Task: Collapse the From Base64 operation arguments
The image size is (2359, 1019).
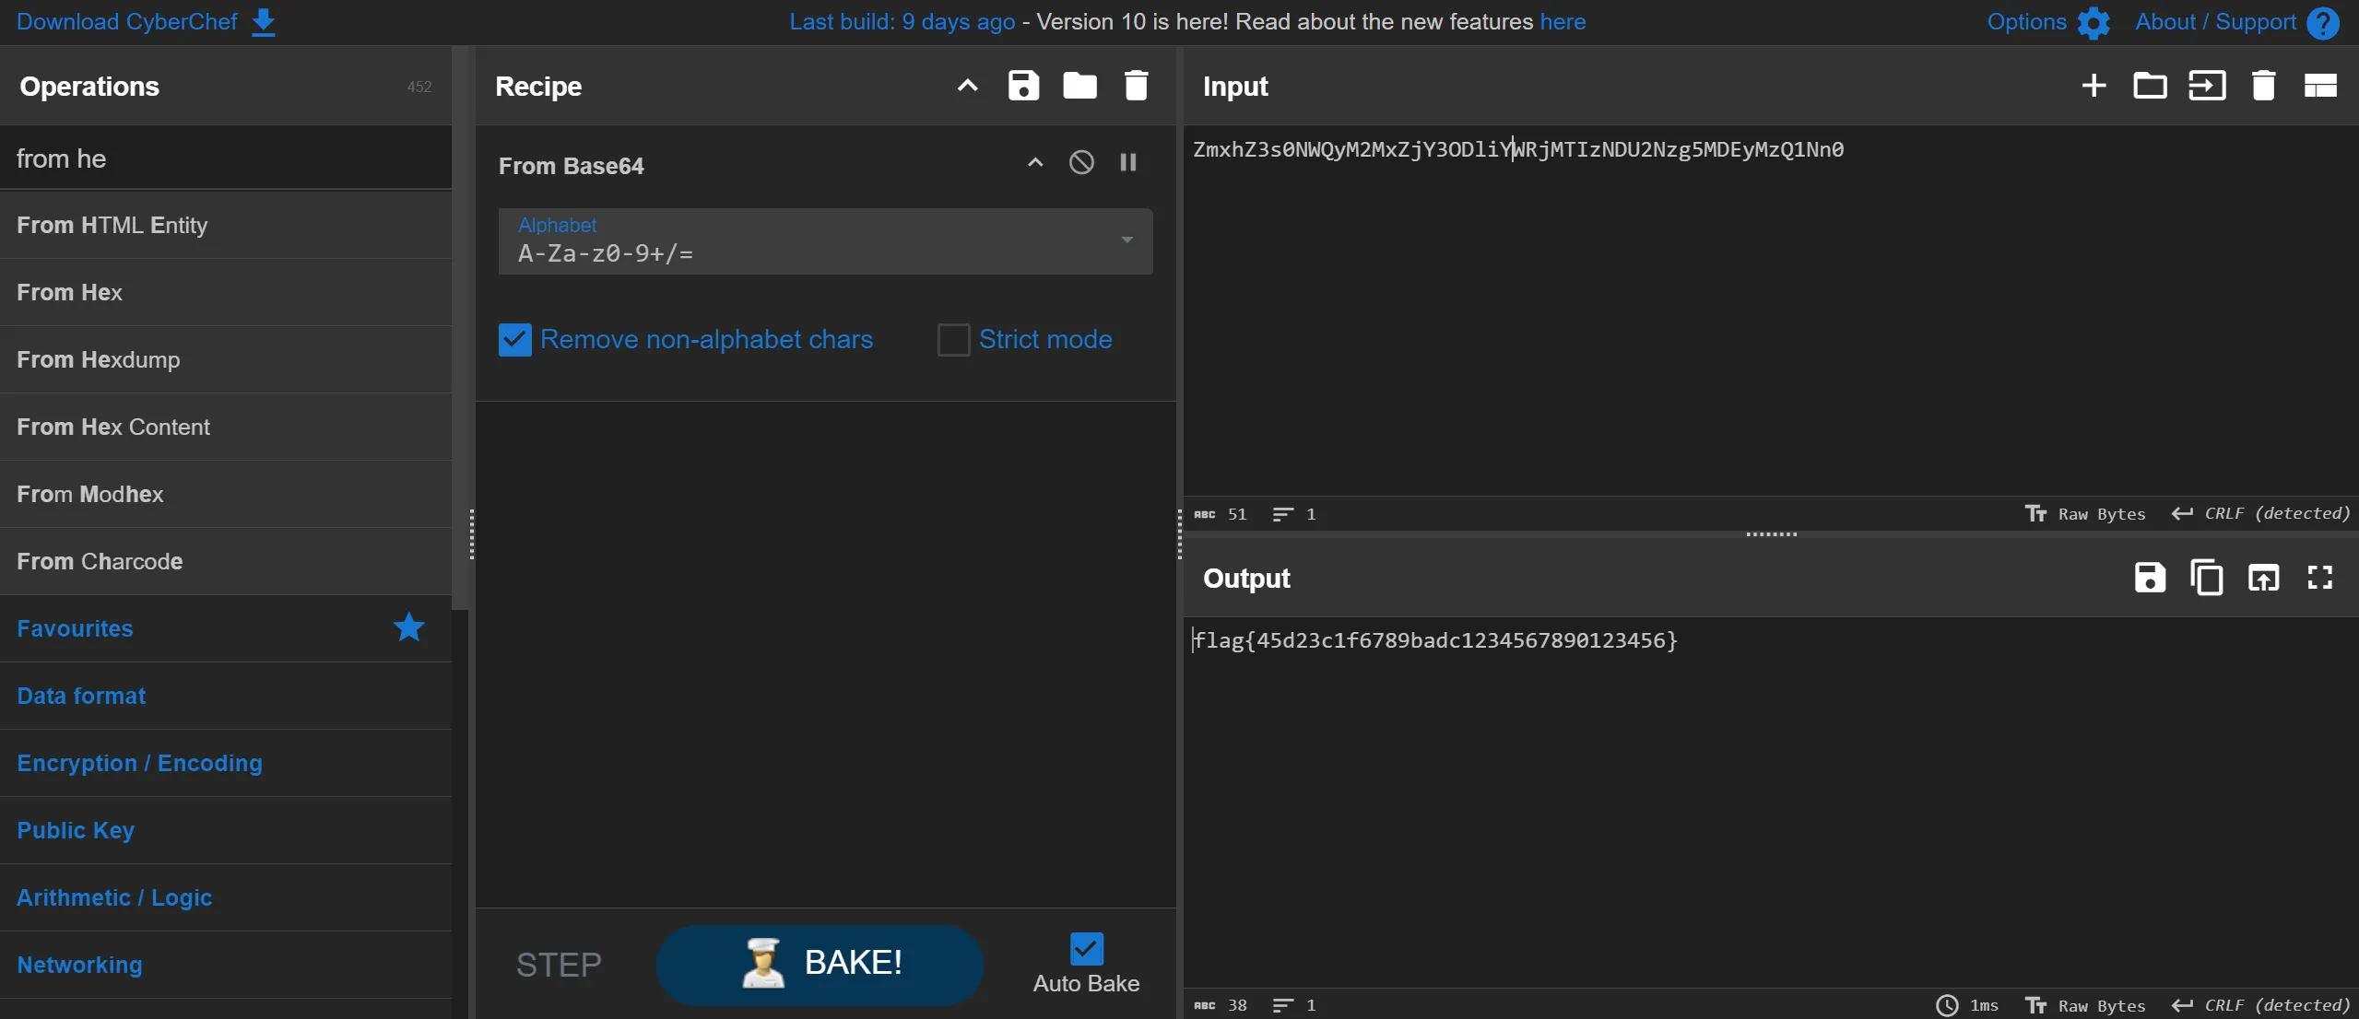Action: tap(1035, 163)
